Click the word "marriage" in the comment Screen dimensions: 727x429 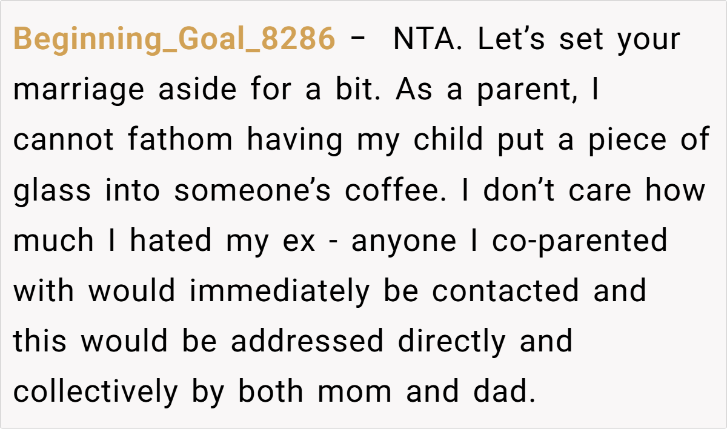click(79, 90)
